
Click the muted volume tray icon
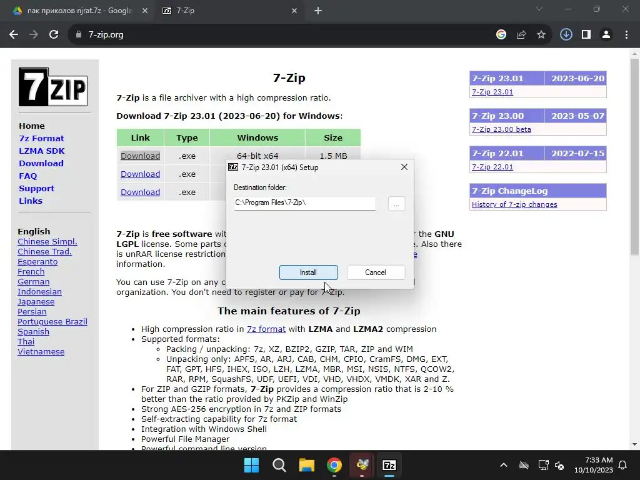pos(559,465)
